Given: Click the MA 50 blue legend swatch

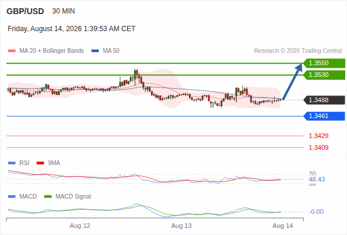Looking at the screenshot, I should [x=95, y=51].
